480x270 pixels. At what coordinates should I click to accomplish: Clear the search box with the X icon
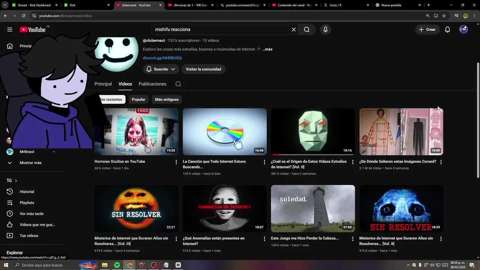click(x=294, y=30)
